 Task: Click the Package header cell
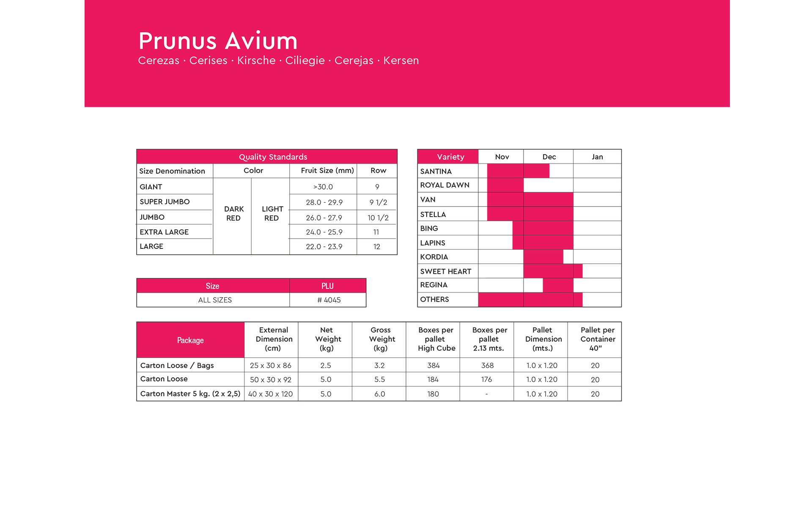coord(190,340)
